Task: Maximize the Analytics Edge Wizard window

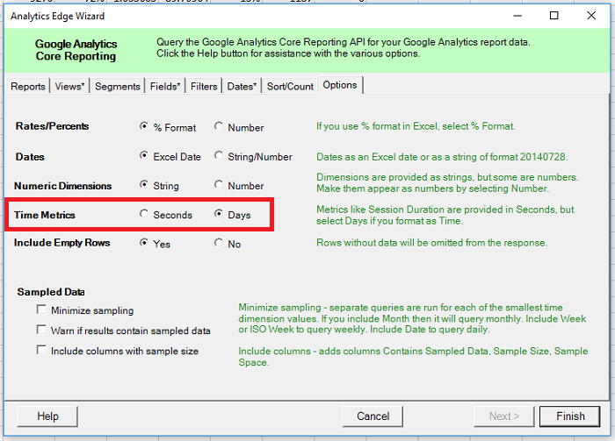Action: [x=553, y=16]
